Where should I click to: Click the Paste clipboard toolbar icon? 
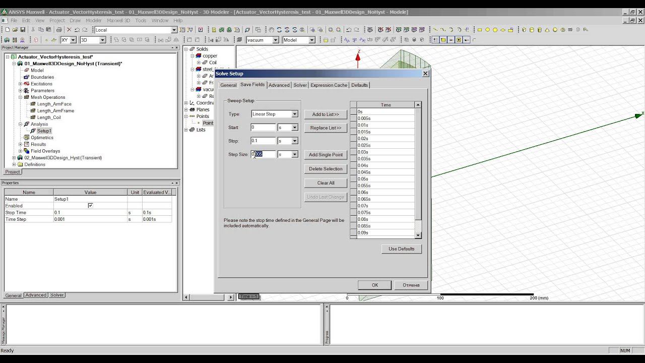tap(48, 30)
